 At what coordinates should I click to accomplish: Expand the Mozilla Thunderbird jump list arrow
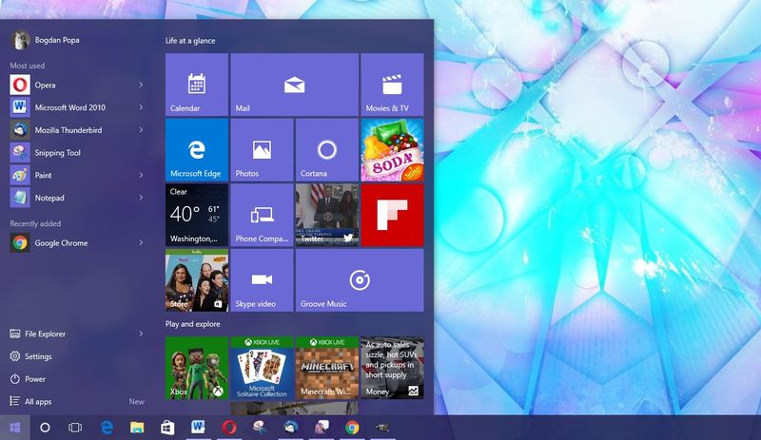(x=141, y=130)
